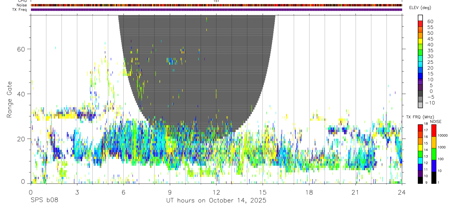Click the purple TX Freq strip above the plot
The height and width of the screenshot is (208, 452).
(x=216, y=10)
